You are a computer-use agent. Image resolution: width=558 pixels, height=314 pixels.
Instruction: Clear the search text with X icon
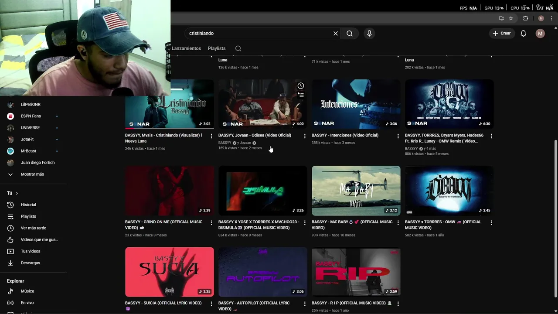pos(336,34)
